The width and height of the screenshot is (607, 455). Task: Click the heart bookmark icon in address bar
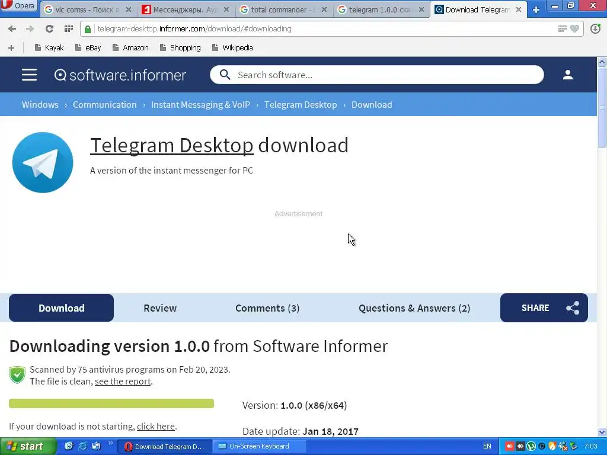point(575,28)
